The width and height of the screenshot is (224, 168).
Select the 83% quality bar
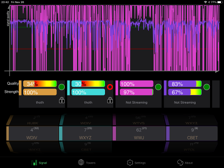[185, 84]
